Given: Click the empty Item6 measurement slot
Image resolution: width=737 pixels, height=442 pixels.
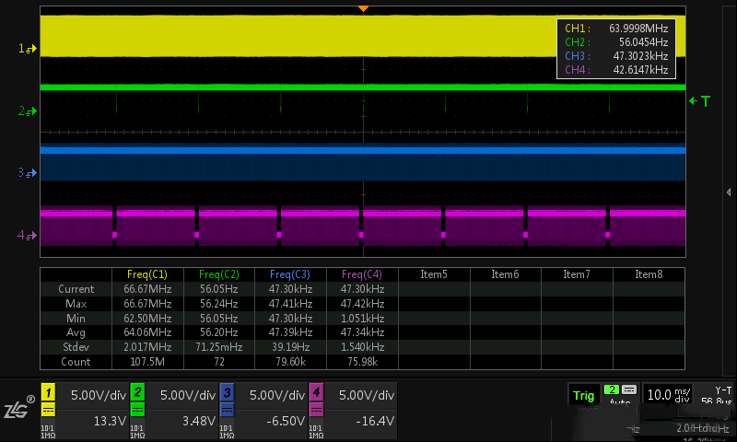Looking at the screenshot, I should (x=505, y=274).
